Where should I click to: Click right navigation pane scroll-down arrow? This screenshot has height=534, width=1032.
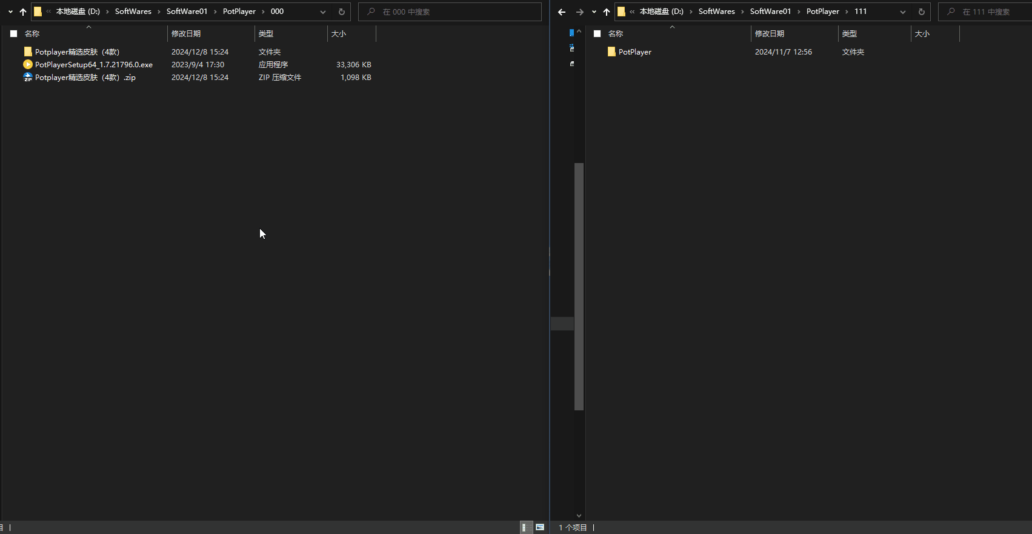(579, 516)
